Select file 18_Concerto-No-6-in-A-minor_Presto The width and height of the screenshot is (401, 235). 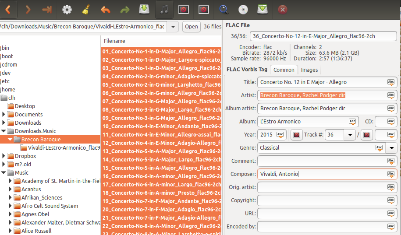click(161, 193)
